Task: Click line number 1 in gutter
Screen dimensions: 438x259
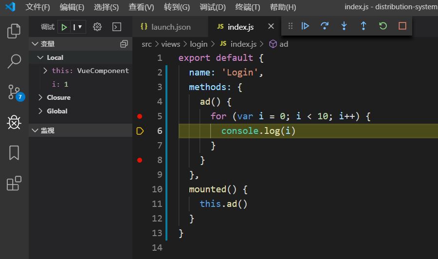Action: (x=160, y=58)
